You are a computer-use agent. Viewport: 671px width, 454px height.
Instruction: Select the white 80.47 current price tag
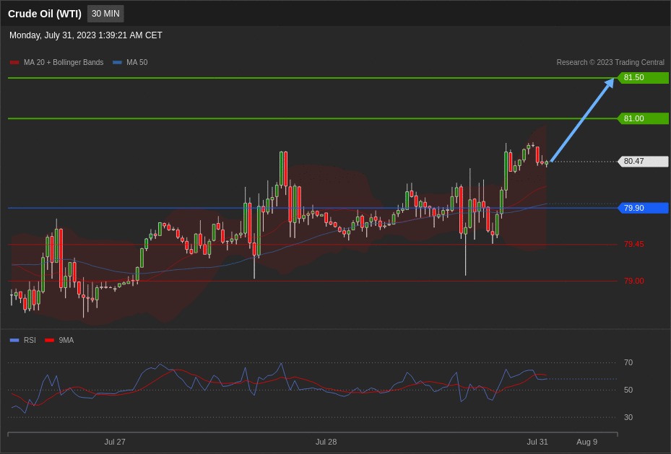(643, 162)
